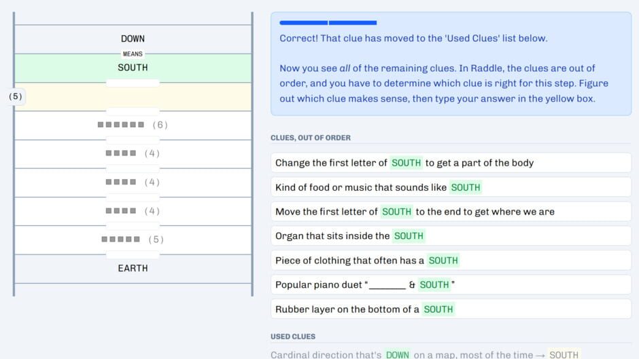This screenshot has height=359, width=639.
Task: Click the 'Used Clues' section heading
Action: pyautogui.click(x=293, y=337)
